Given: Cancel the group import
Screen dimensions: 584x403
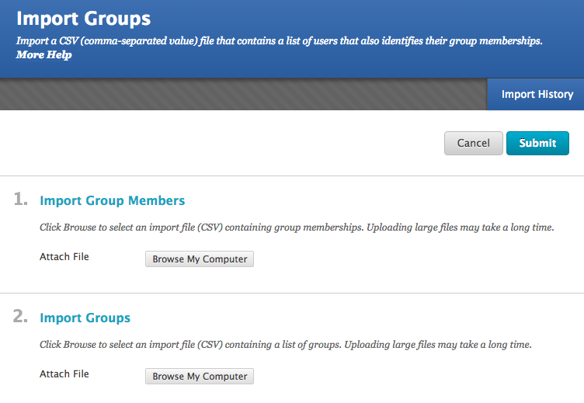Looking at the screenshot, I should coord(474,143).
